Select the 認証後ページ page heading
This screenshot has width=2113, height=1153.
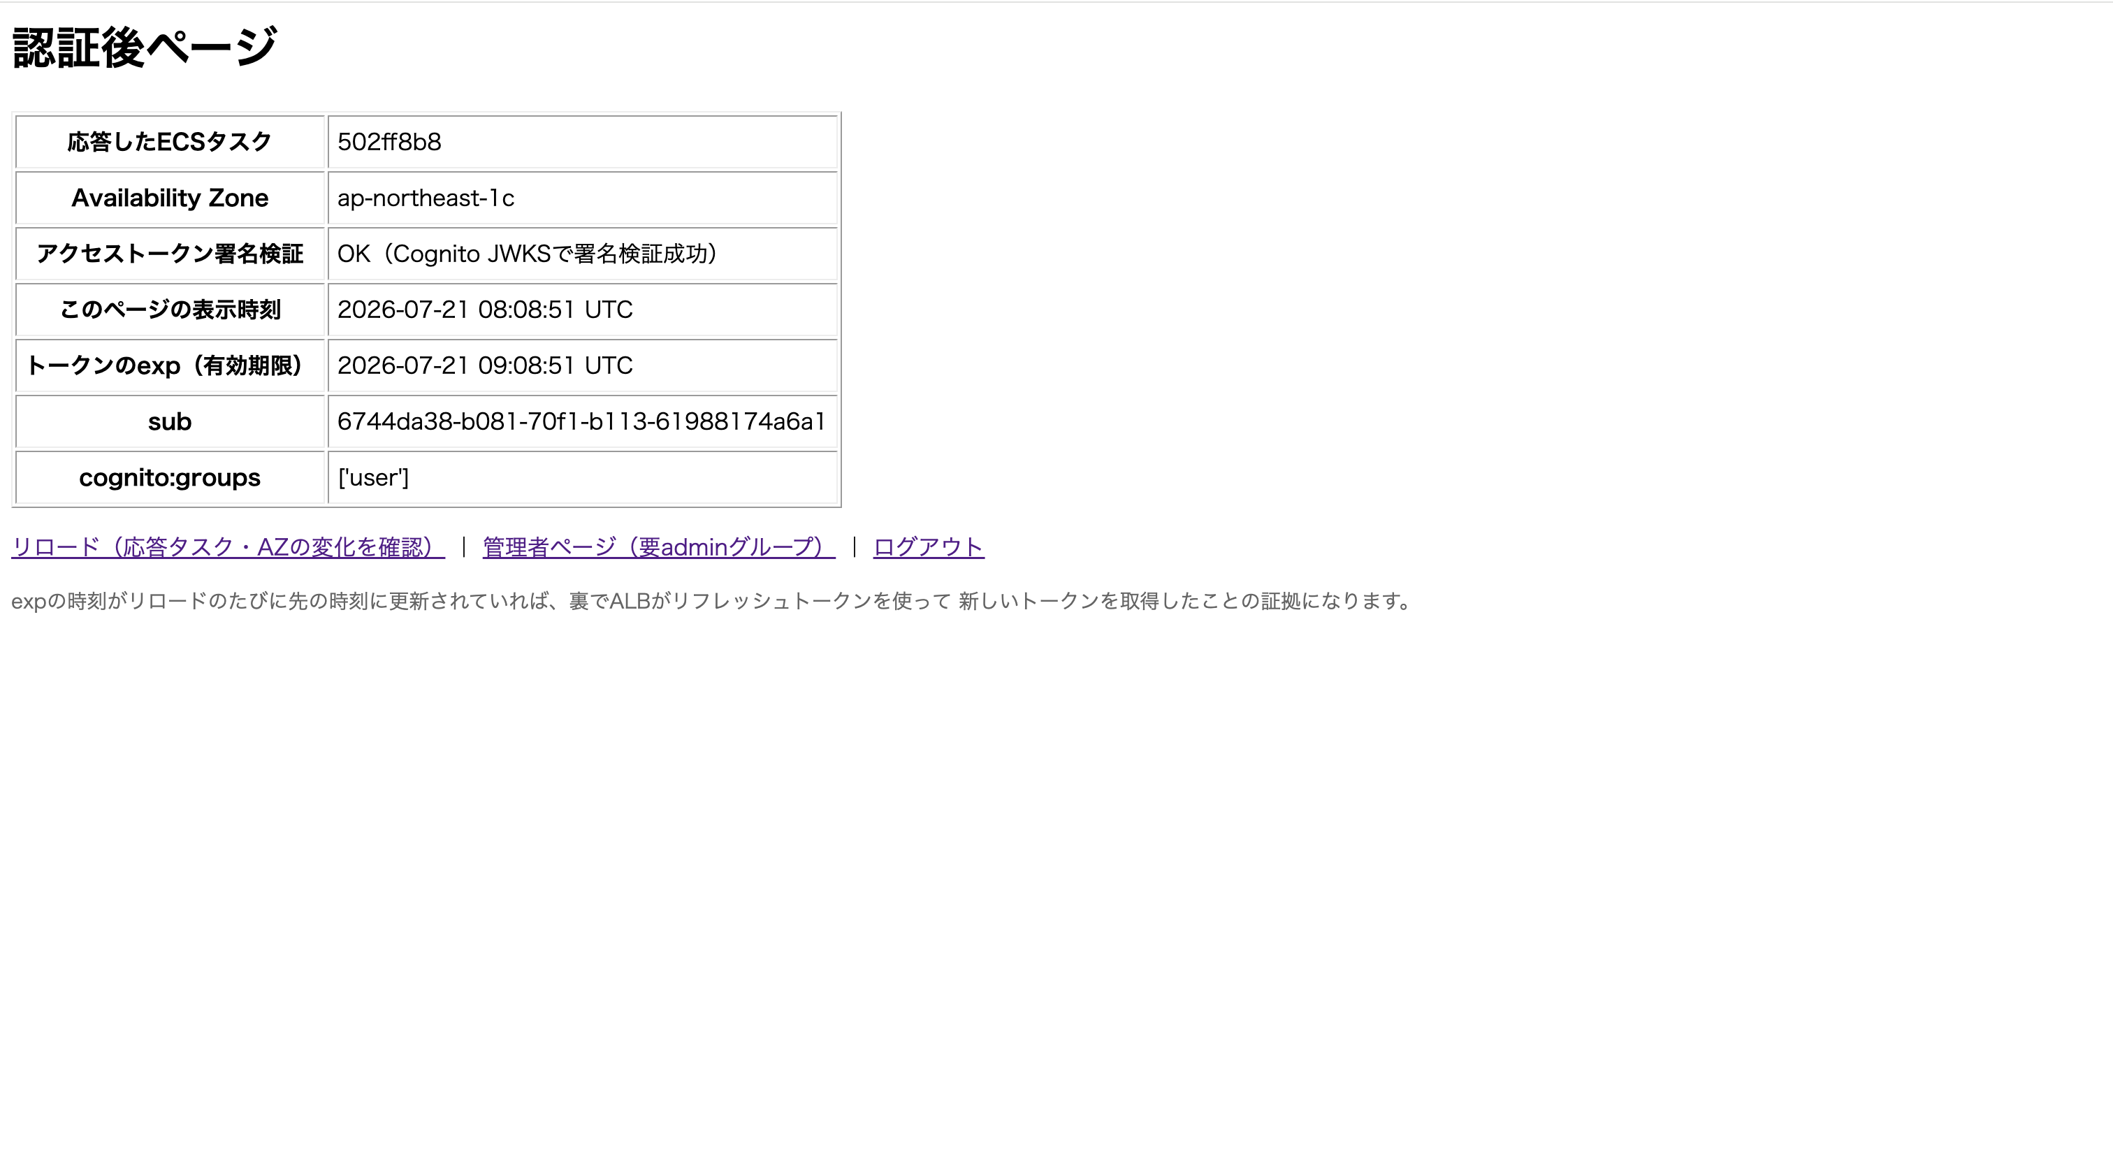[145, 48]
